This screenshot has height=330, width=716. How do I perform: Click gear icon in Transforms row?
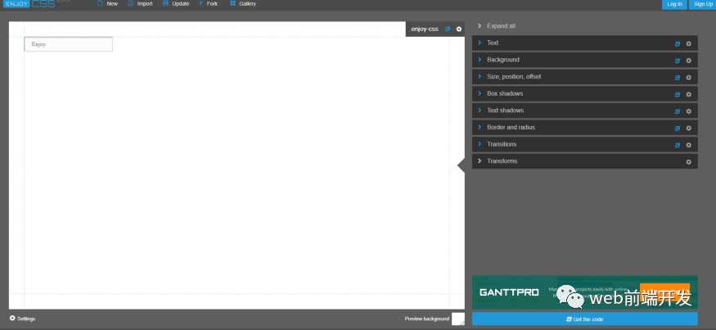[x=689, y=162]
